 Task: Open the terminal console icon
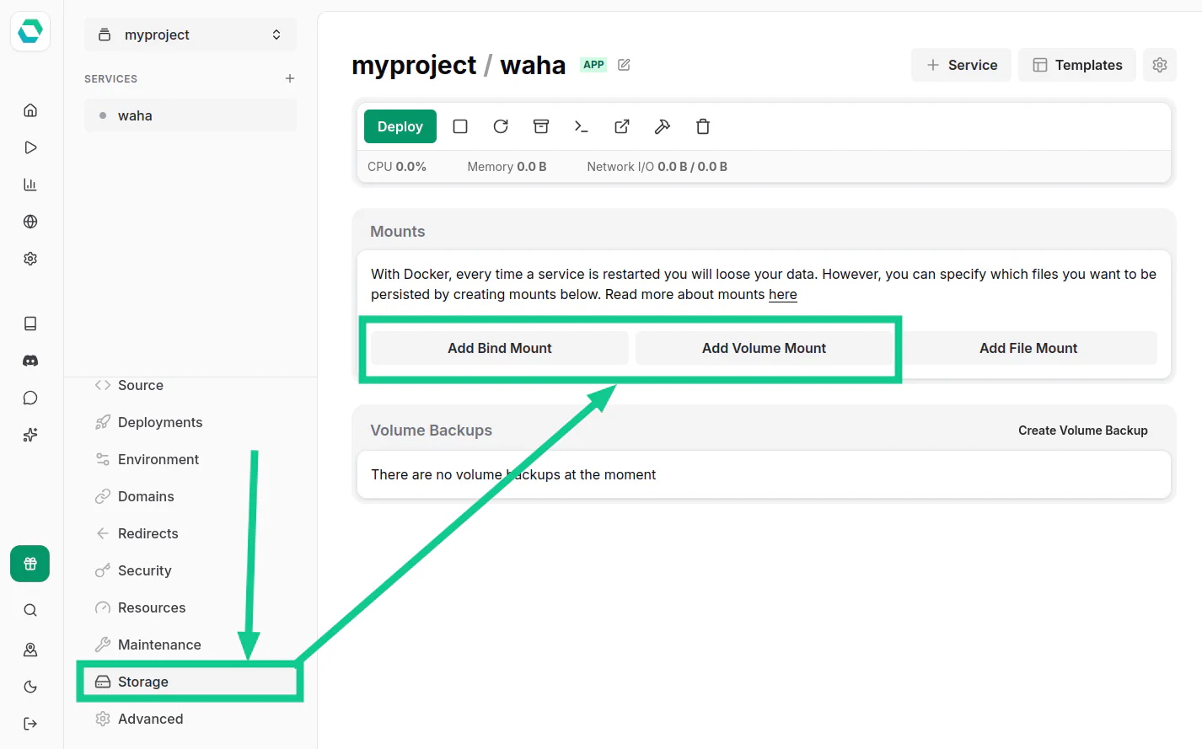[x=581, y=126]
